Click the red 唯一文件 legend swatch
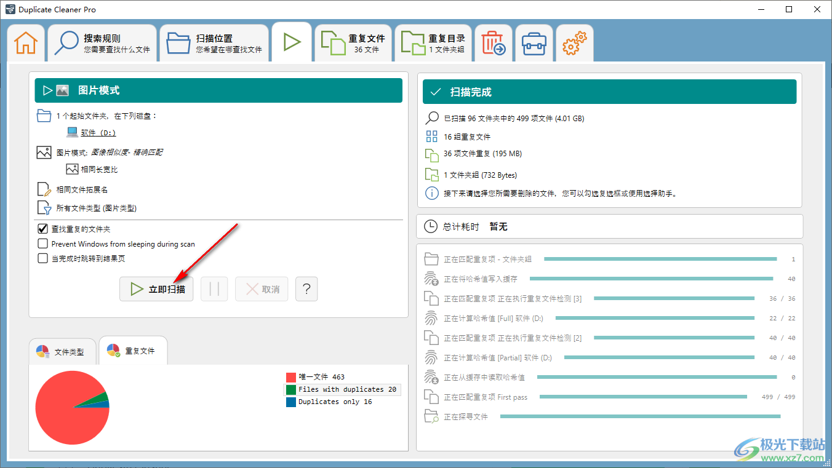The height and width of the screenshot is (468, 832). 291,377
